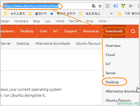Click the grey extension icon next to address bar

[108, 6]
